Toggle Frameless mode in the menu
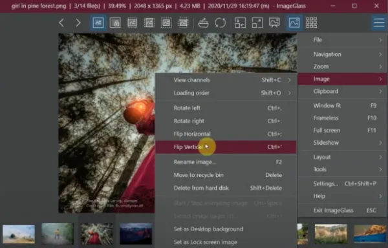This screenshot has width=388, height=248. (x=343, y=118)
